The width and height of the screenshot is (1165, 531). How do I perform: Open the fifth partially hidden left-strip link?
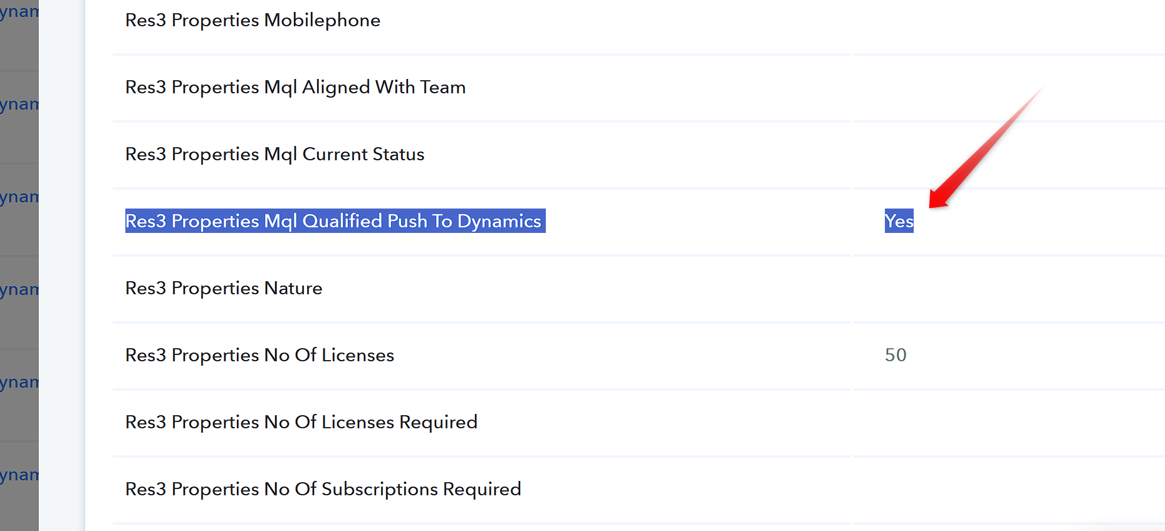(x=19, y=382)
